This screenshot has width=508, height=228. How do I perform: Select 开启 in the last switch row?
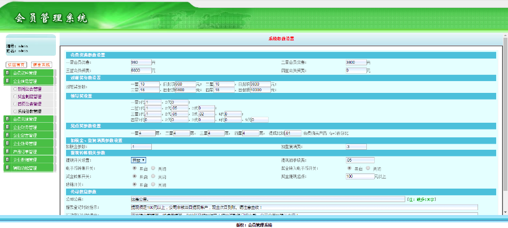[134, 185]
